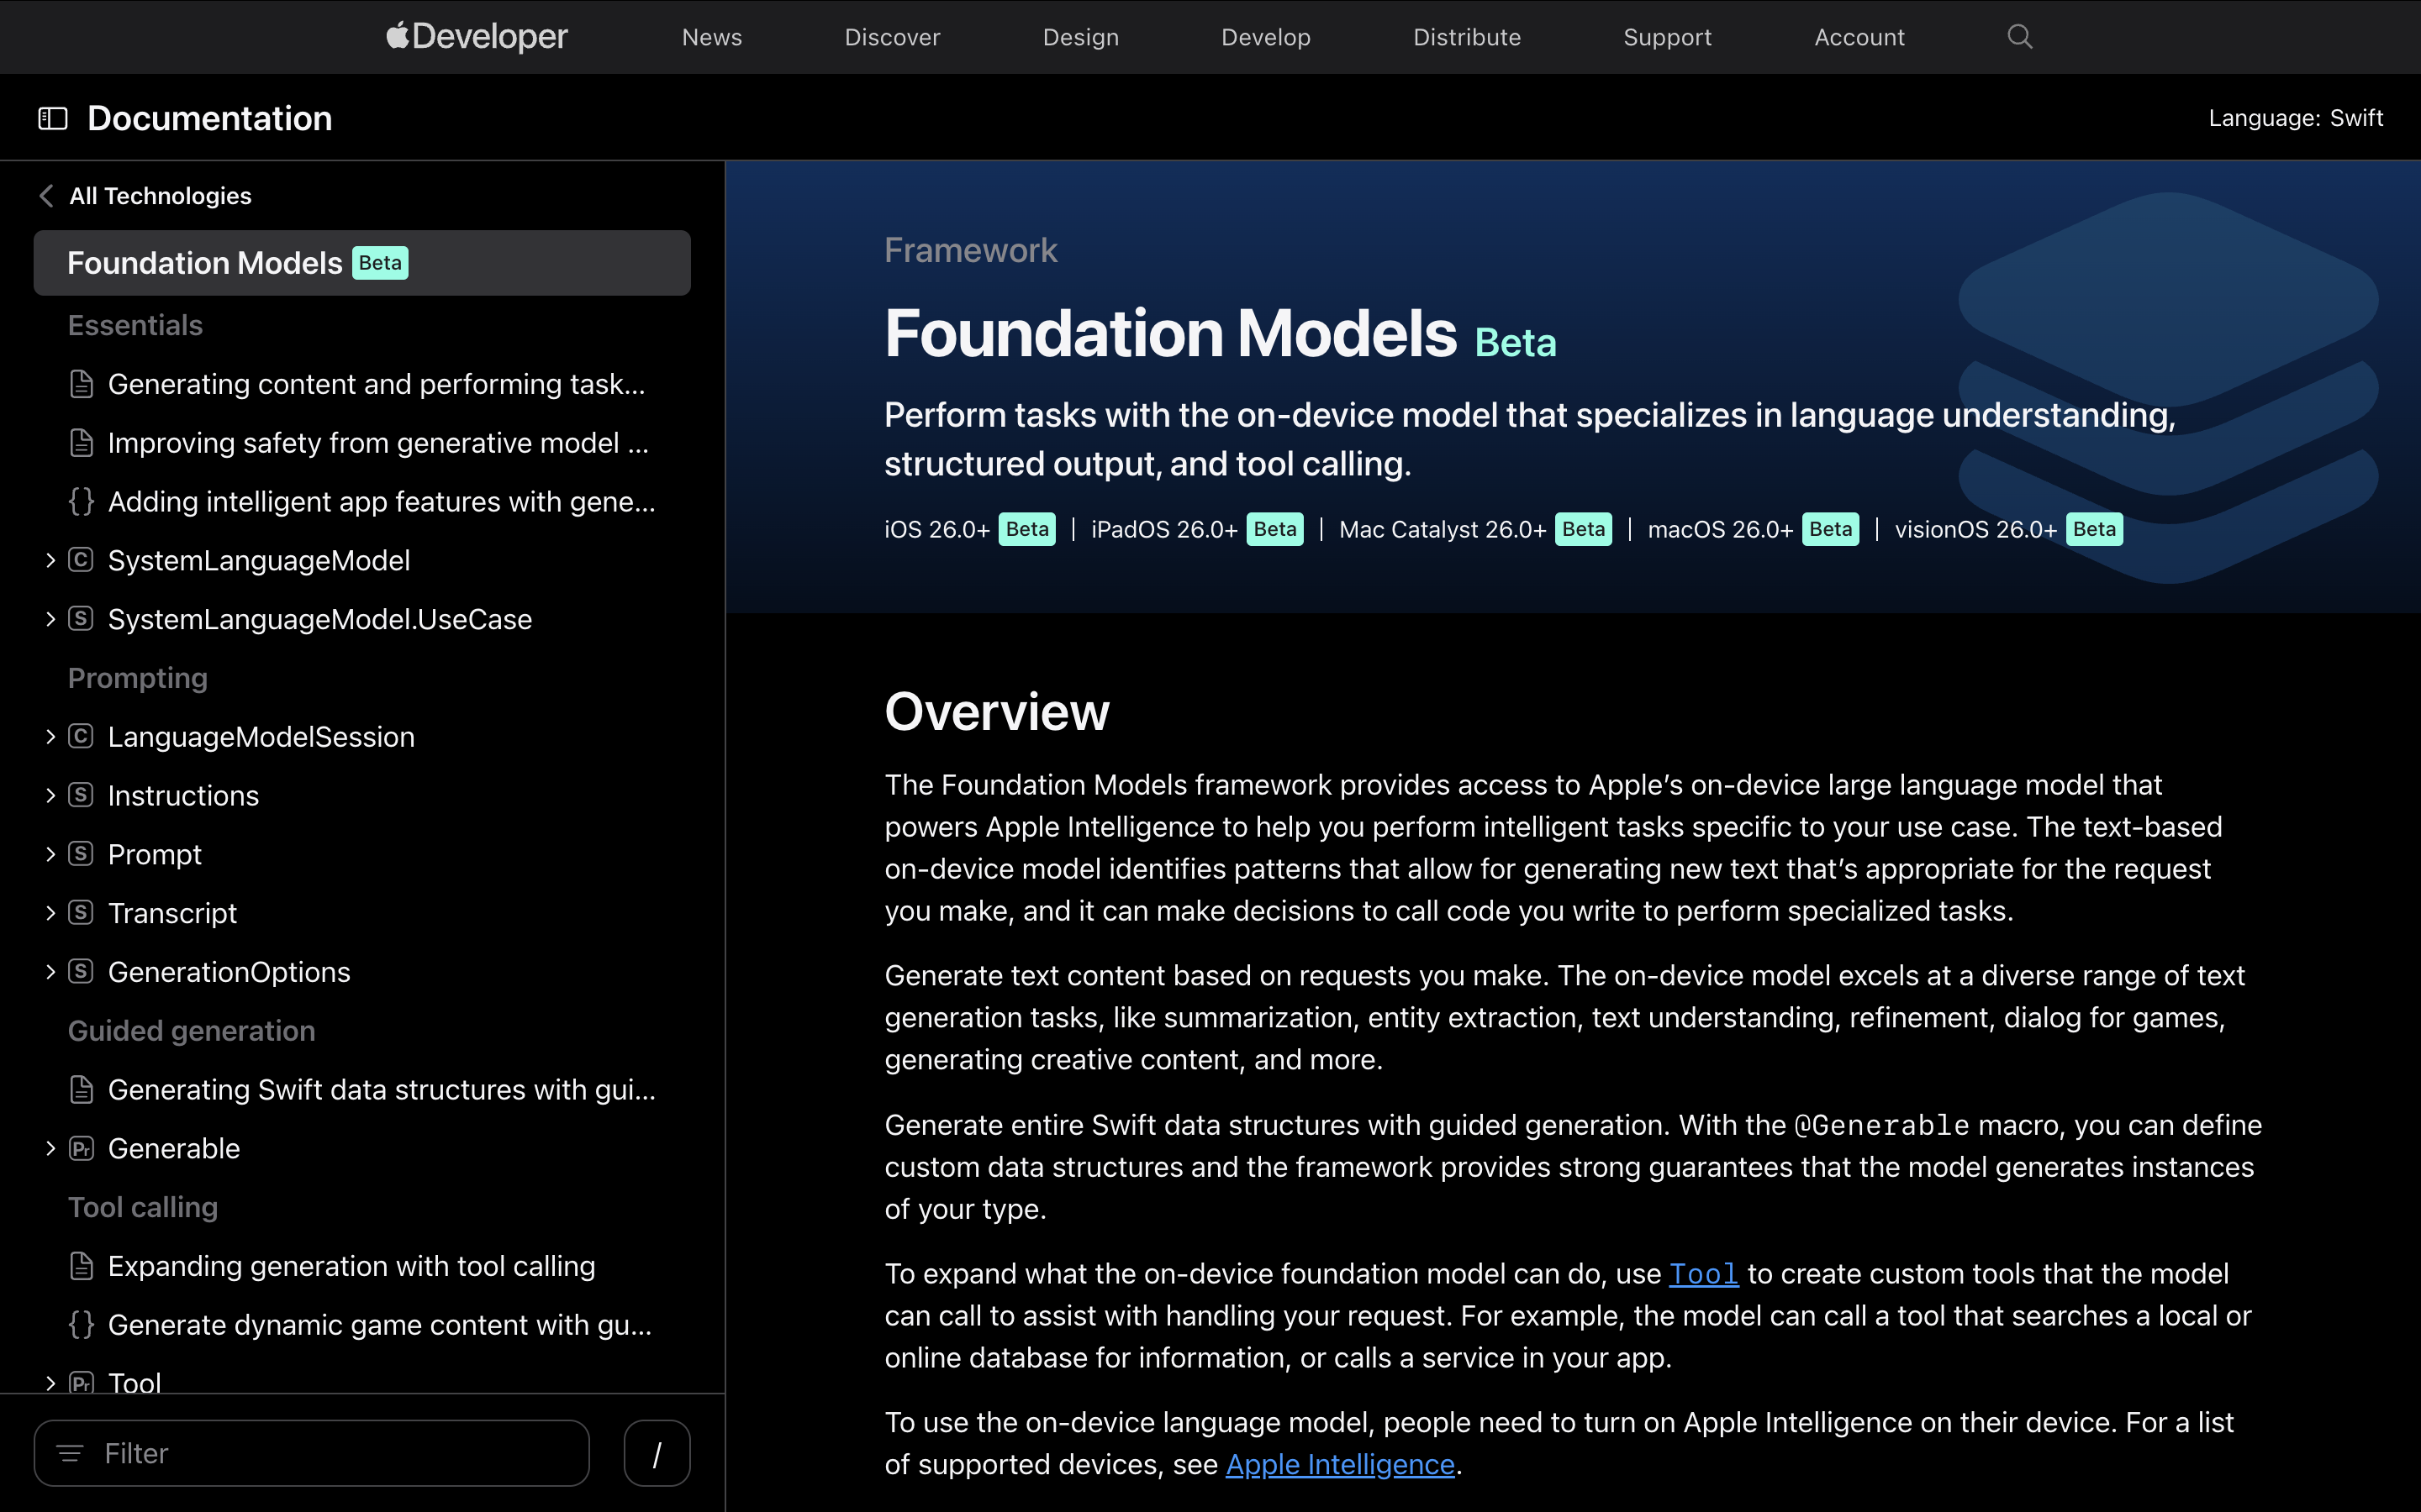Expand the GenerationOptions chevron
The height and width of the screenshot is (1512, 2421).
50,972
